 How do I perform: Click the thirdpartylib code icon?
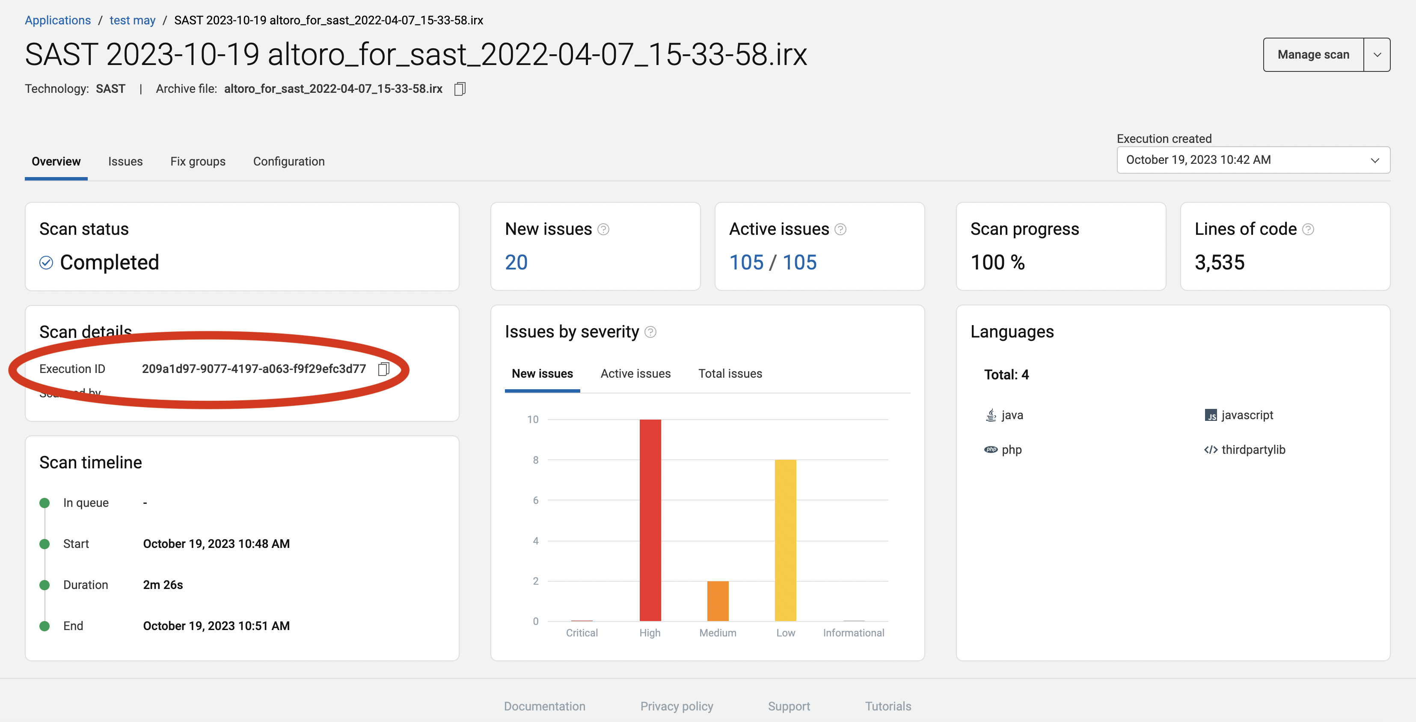[x=1211, y=450]
